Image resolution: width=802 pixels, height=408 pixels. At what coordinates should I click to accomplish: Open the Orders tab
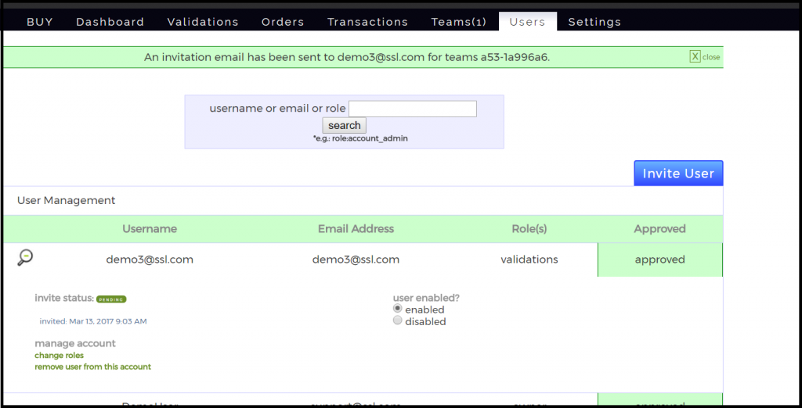(283, 22)
